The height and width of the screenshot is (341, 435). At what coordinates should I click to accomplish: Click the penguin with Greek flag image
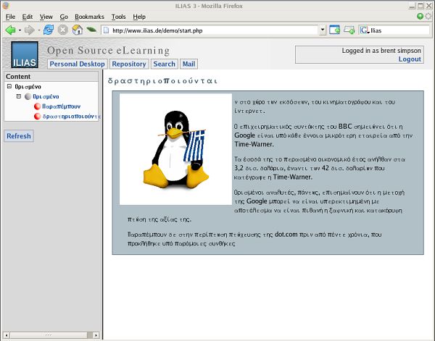pyautogui.click(x=175, y=149)
